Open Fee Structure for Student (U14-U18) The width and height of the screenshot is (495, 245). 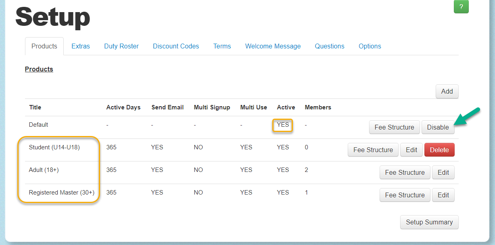373,150
